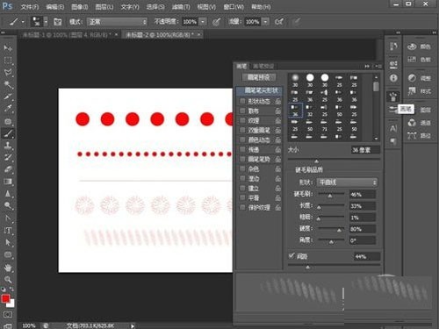The width and height of the screenshot is (439, 329).
Task: Enable the Shape Dynamics (形状动态) checkbox
Action: tap(242, 101)
